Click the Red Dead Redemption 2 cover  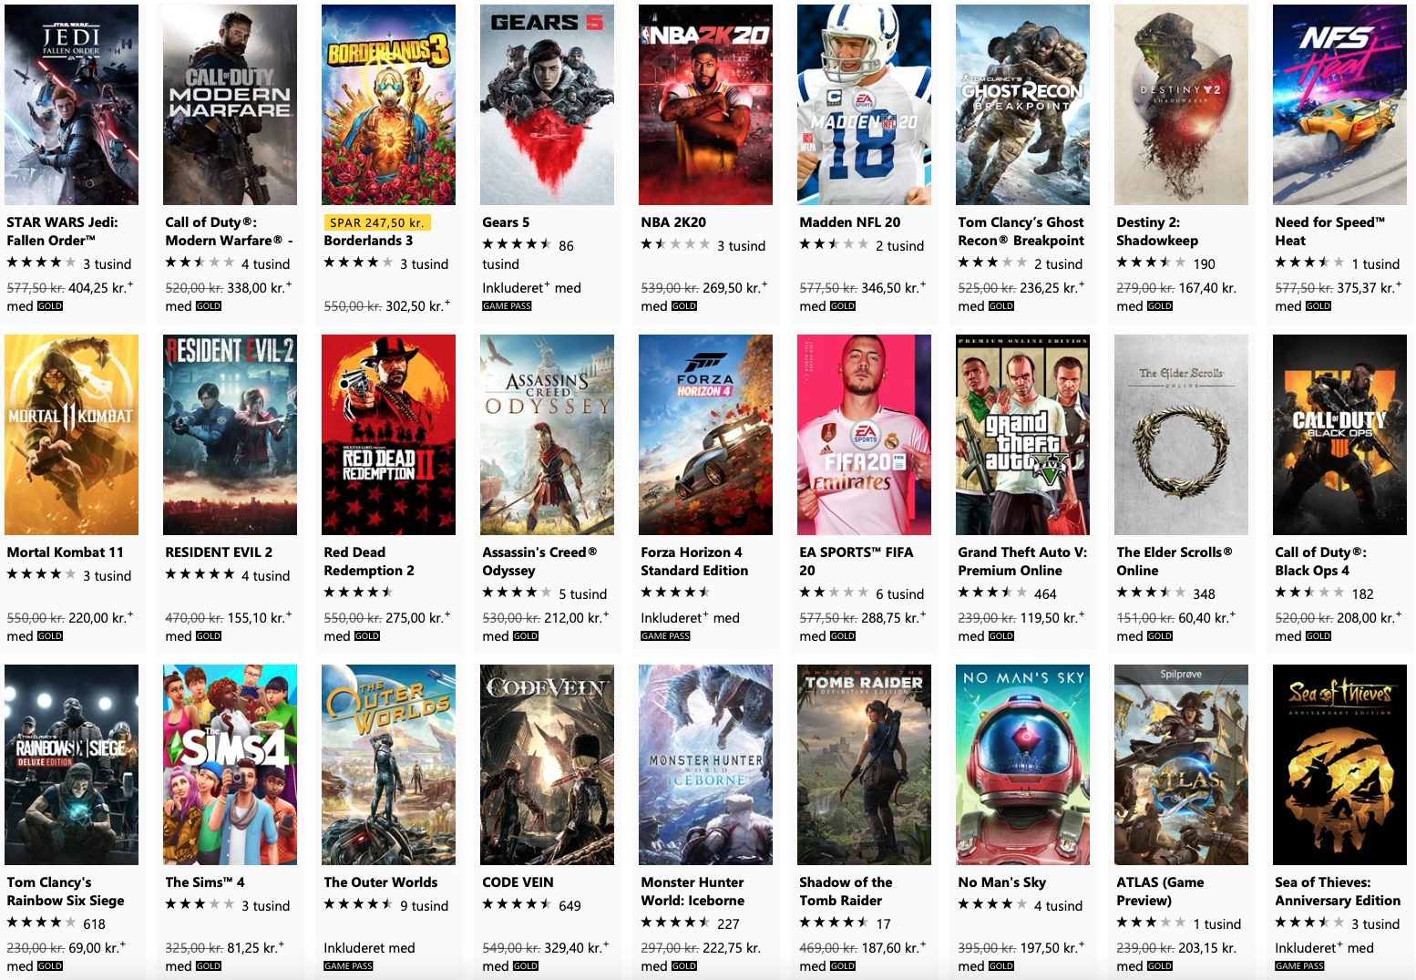pos(388,435)
